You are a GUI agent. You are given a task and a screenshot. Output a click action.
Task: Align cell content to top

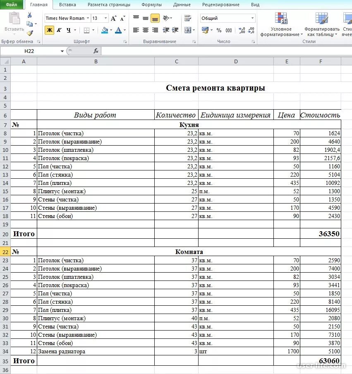[x=136, y=18]
